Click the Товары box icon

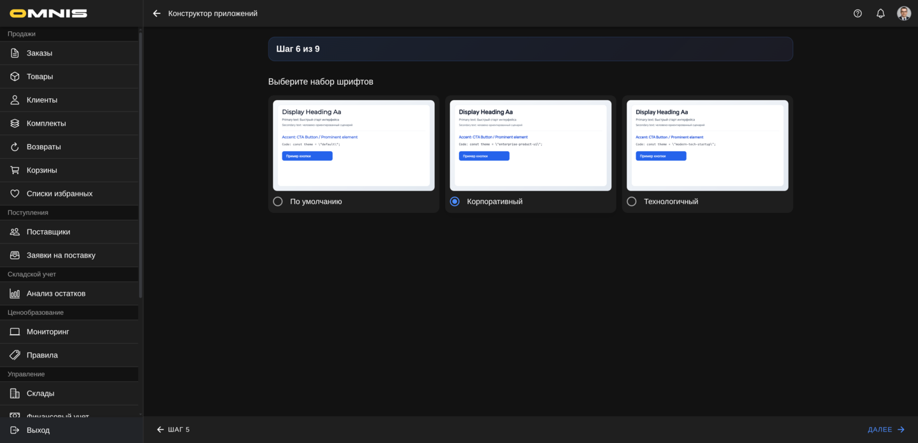point(15,76)
